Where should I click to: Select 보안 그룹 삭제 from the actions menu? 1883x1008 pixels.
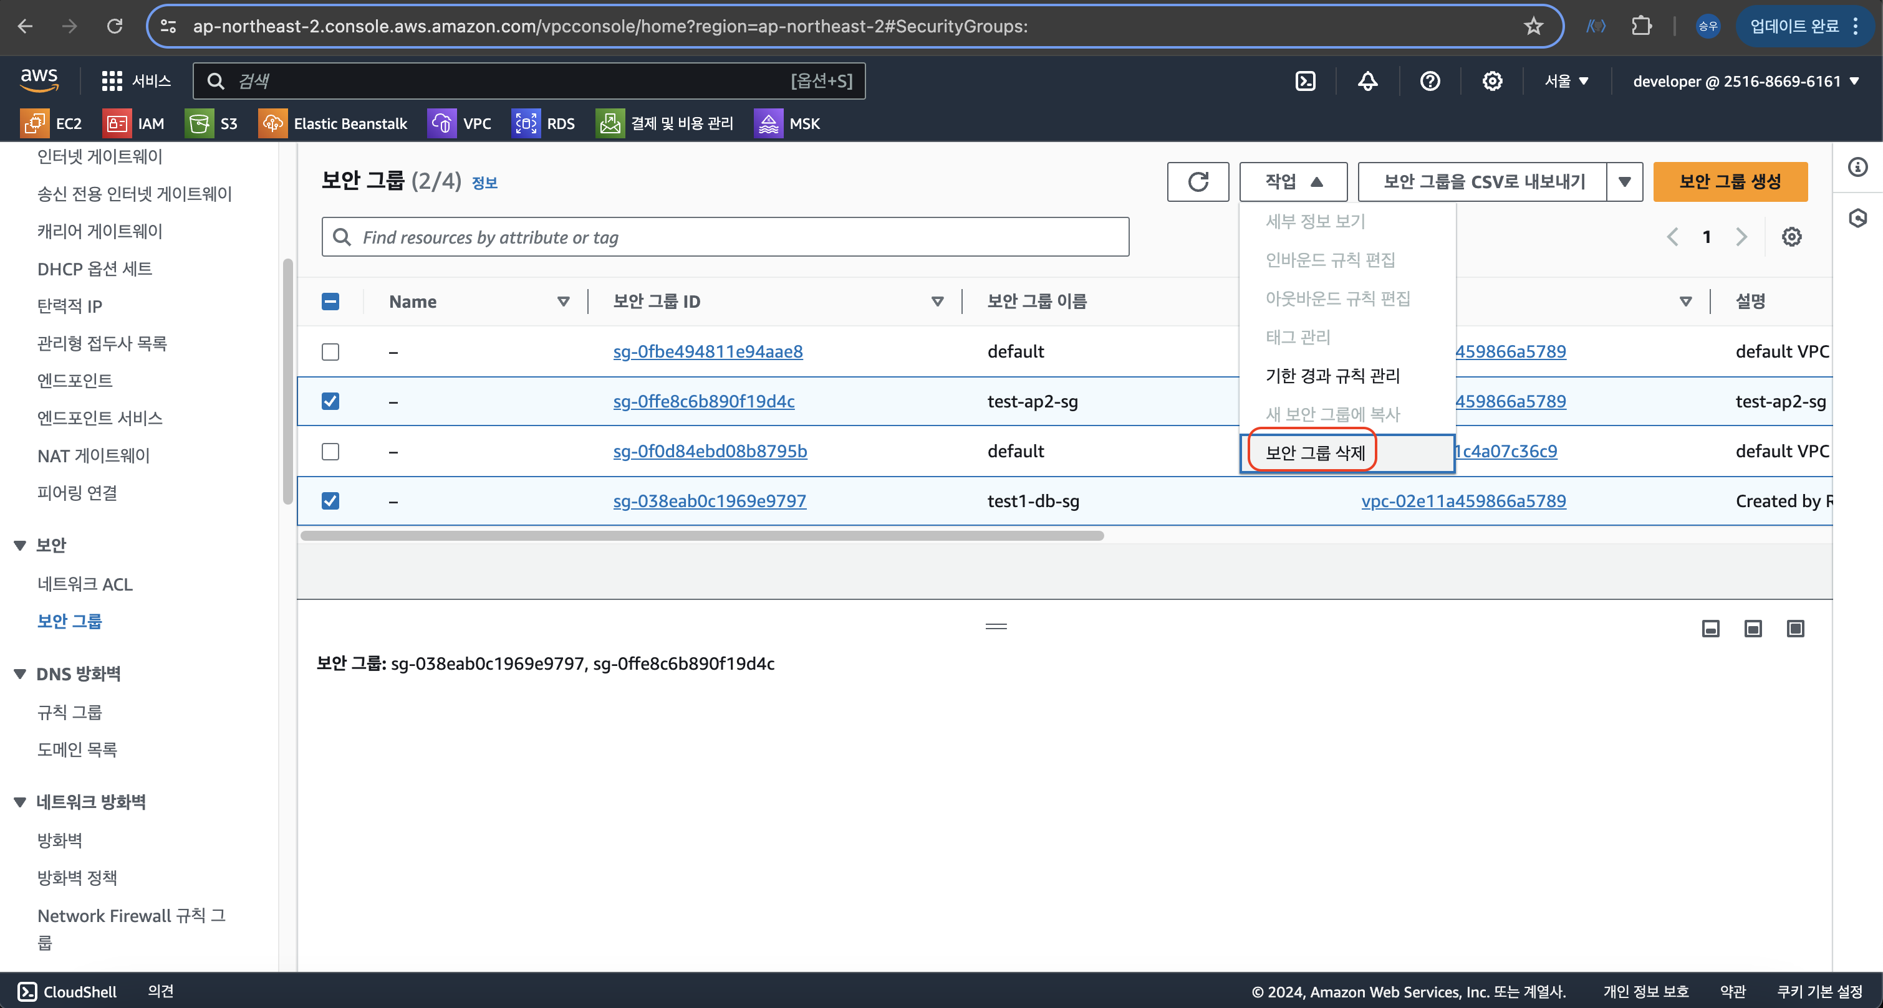click(1315, 453)
